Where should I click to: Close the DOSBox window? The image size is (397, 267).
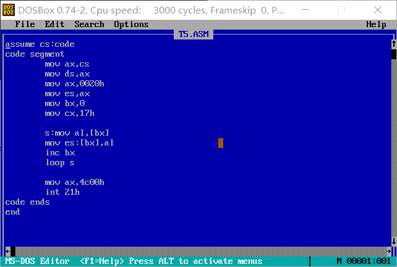pos(377,10)
